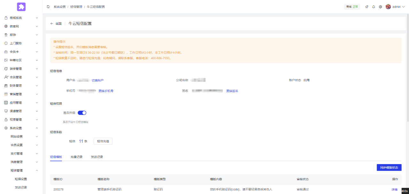The height and width of the screenshot is (194, 409).
Task: Open the notification bell icon in header
Action: coord(373,6)
